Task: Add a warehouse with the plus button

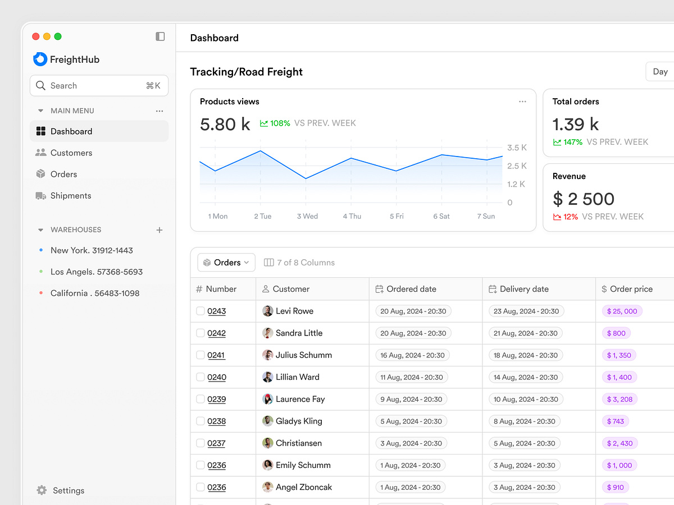Action: point(159,229)
